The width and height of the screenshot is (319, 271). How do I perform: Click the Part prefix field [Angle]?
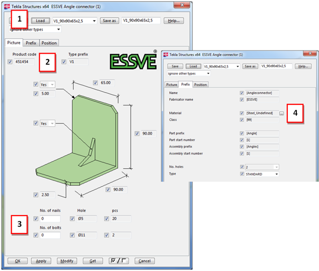point(262,133)
